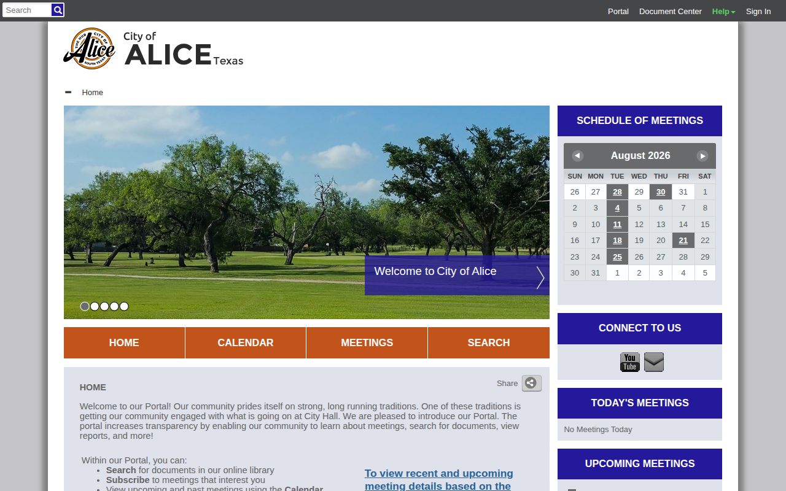The height and width of the screenshot is (491, 786).
Task: Open meeting on July 28 in calendar
Action: 617,191
